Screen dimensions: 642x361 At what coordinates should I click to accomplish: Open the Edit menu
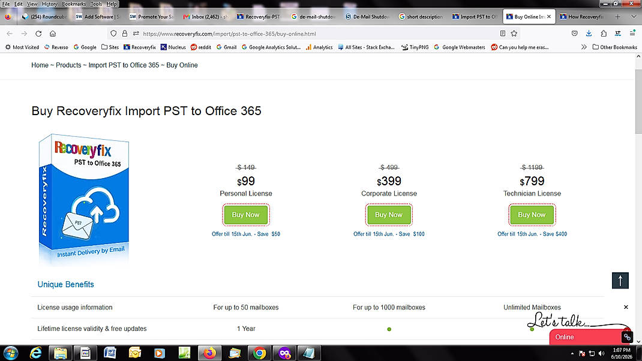pos(19,4)
